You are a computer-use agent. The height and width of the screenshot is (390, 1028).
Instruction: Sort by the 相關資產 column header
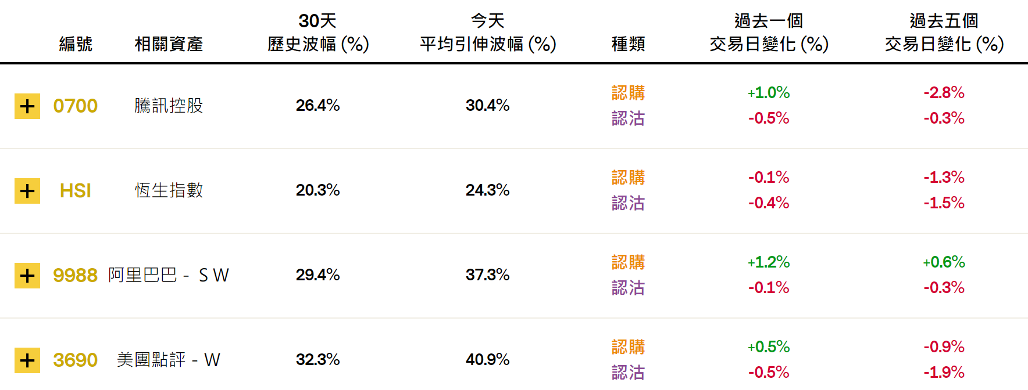tap(169, 44)
